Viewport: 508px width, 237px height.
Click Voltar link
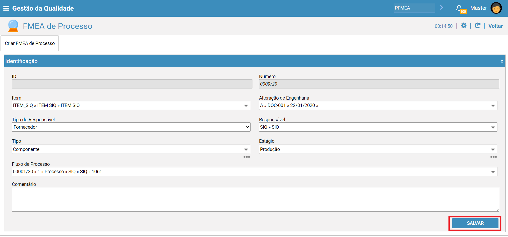[x=496, y=26]
